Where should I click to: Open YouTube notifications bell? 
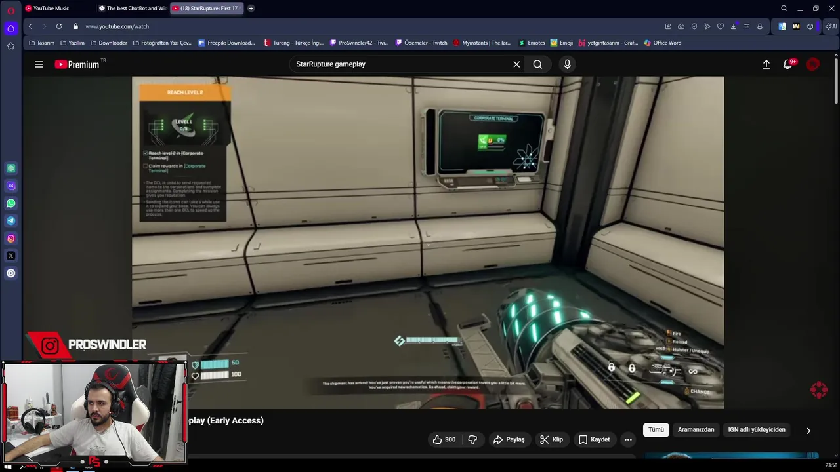[788, 64]
